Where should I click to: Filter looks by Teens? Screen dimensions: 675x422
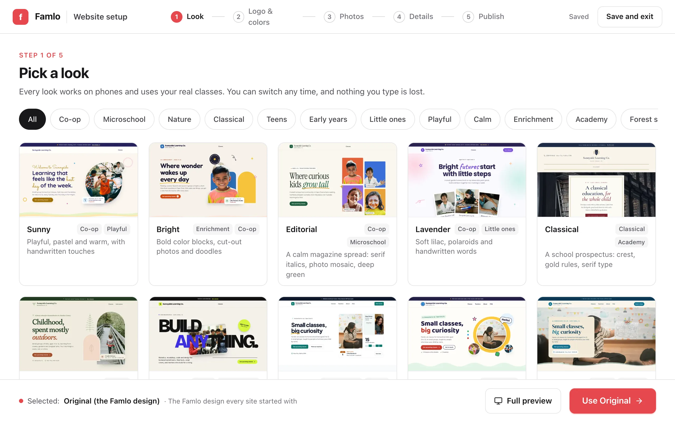(276, 119)
